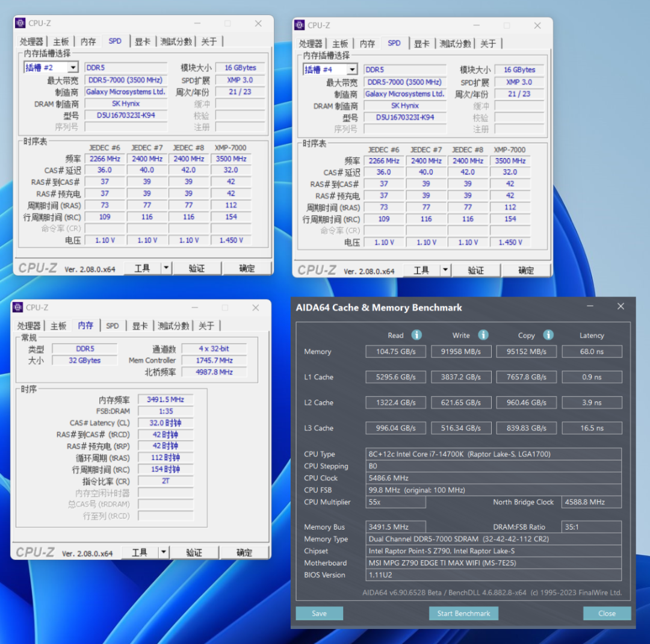
Task: Expand 工具 arrow in 32 GBytes memory window
Action: pyautogui.click(x=163, y=553)
